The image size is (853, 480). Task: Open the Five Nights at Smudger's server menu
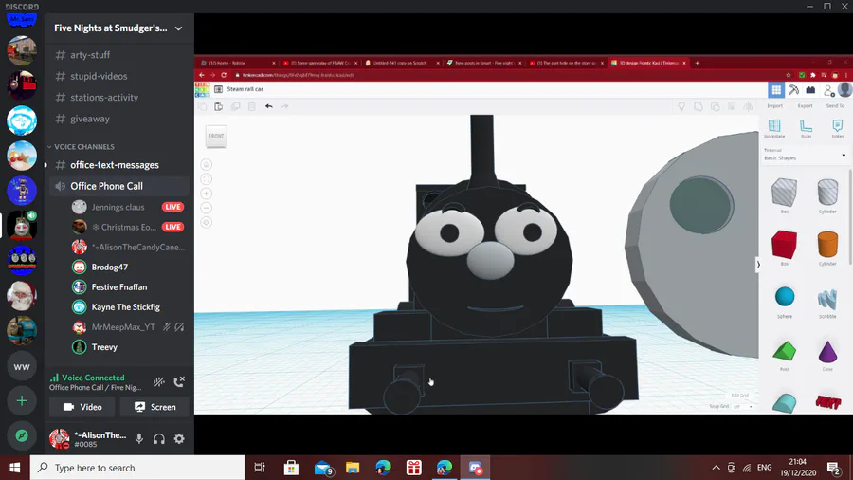119,28
